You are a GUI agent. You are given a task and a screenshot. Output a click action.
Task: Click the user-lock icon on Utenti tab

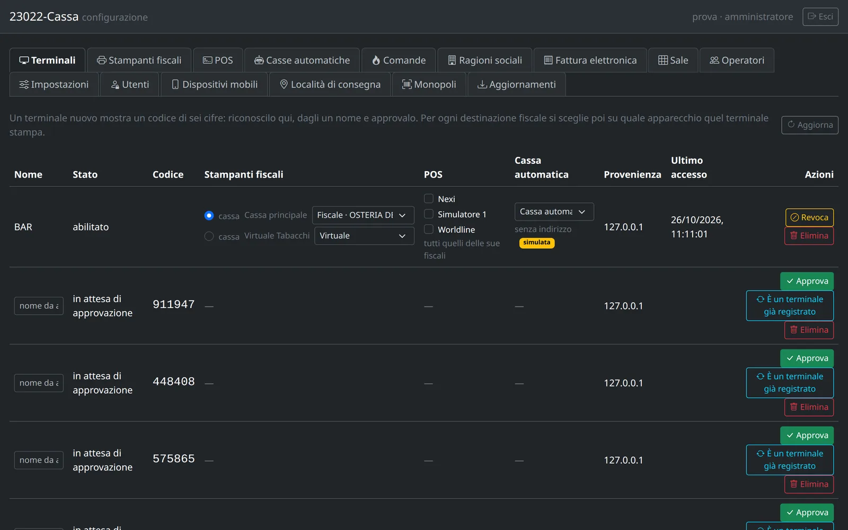[115, 84]
